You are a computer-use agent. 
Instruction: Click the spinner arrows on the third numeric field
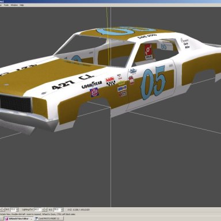coord(62,209)
